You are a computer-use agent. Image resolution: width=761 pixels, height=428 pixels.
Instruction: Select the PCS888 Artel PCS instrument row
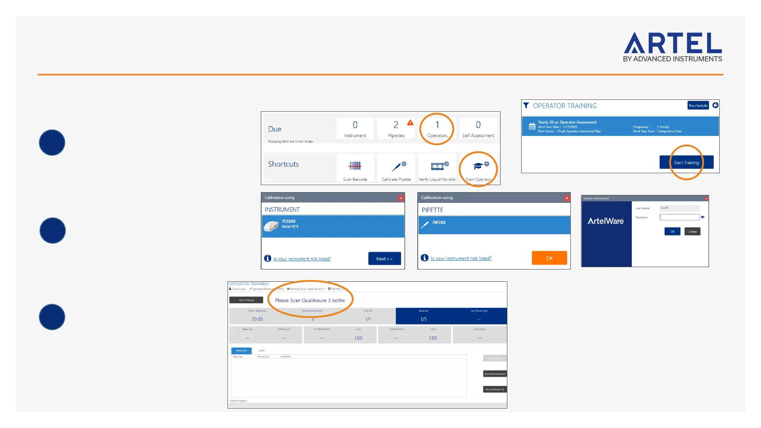pyautogui.click(x=333, y=226)
